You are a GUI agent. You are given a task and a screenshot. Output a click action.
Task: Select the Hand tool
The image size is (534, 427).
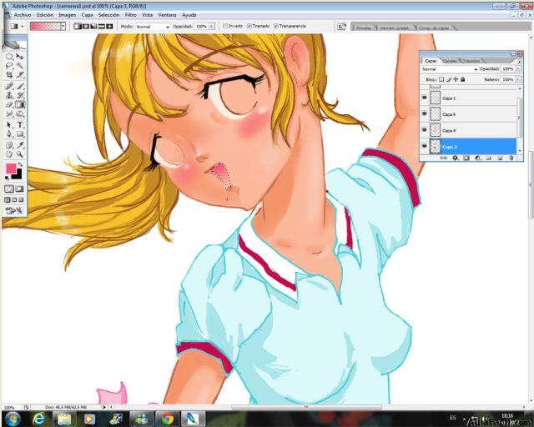click(9, 155)
